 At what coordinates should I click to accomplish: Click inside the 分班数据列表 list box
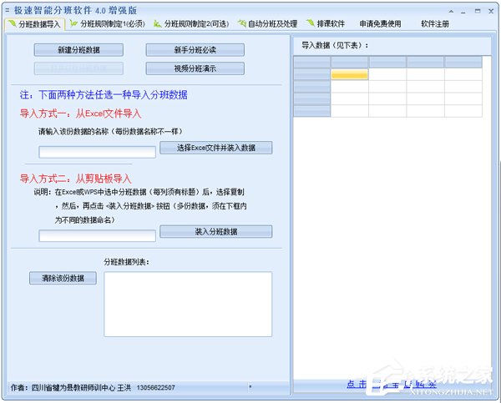click(188, 304)
